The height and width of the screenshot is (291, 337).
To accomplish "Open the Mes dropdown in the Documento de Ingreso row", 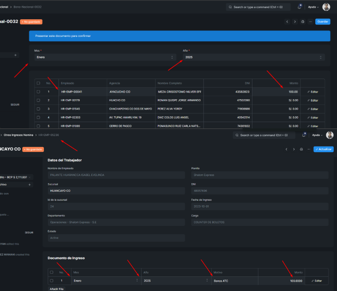I will click(x=106, y=281).
